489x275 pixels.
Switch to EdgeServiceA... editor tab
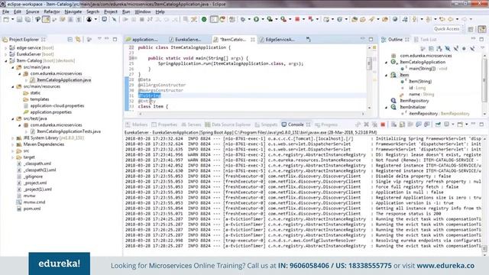pyautogui.click(x=277, y=40)
